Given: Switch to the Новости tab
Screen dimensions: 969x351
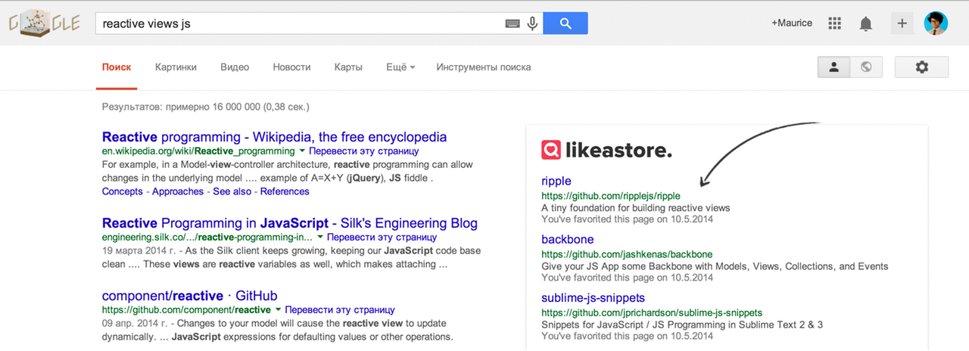Looking at the screenshot, I should coord(291,67).
